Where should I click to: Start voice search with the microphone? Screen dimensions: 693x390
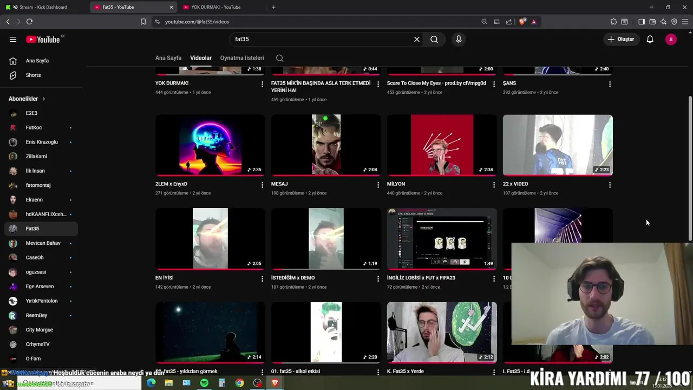(459, 39)
